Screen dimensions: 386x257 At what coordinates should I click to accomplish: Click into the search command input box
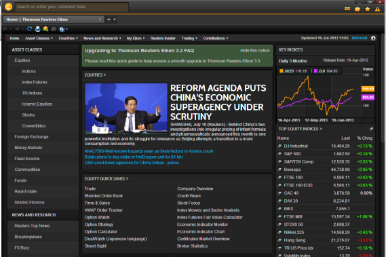[x=72, y=7]
